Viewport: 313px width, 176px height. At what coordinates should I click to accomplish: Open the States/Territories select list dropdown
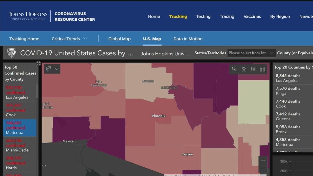(x=251, y=53)
